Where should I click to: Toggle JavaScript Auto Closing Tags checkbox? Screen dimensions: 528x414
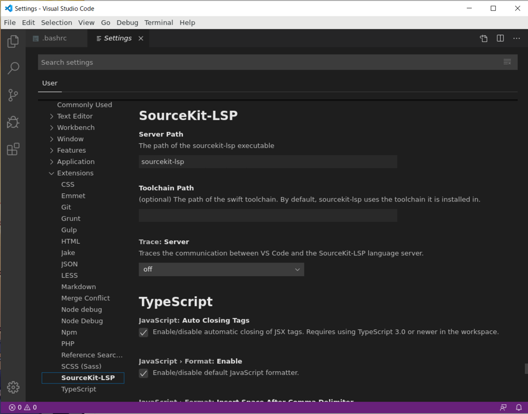tap(143, 332)
